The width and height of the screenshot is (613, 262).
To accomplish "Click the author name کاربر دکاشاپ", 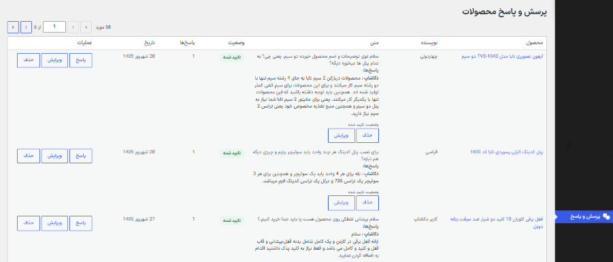I will 426,219.
